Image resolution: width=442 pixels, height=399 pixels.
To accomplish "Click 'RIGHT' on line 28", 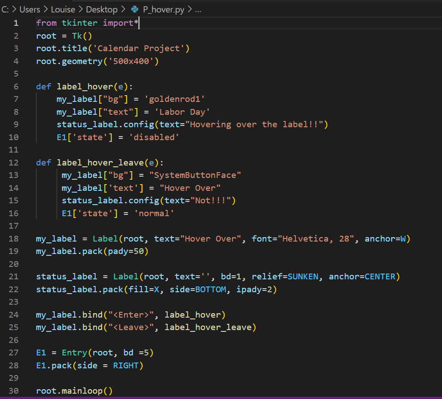I will click(126, 366).
